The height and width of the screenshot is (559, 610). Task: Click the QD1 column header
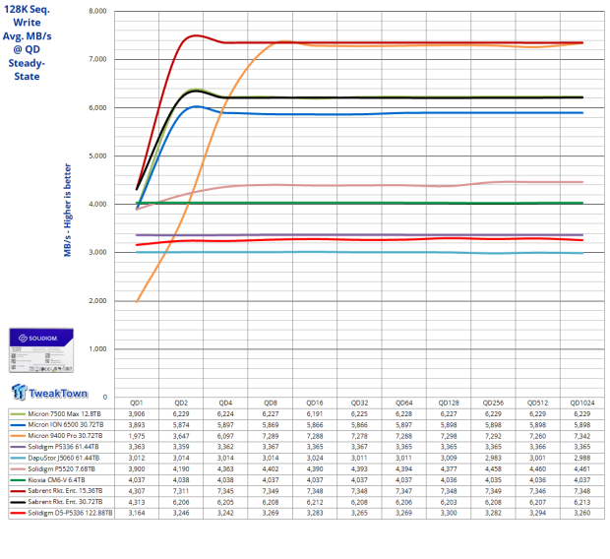(137, 403)
